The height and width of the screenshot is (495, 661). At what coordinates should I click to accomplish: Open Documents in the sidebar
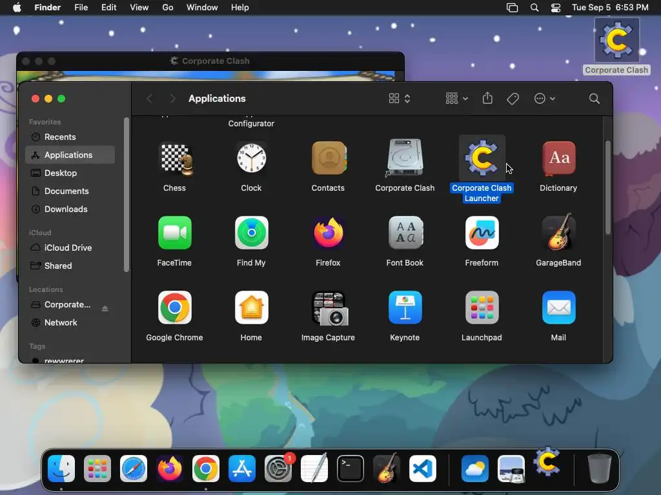(70, 191)
